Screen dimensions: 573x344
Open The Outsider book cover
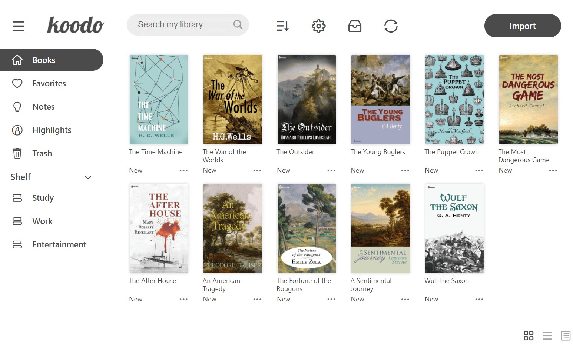tap(306, 99)
